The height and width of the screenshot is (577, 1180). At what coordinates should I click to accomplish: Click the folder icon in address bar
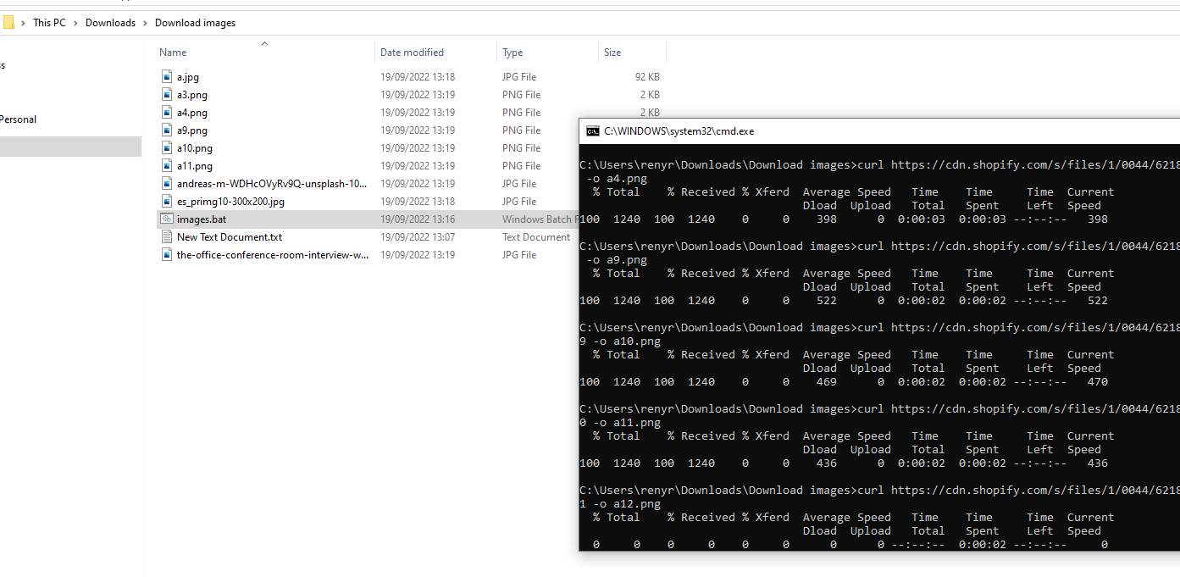(x=8, y=23)
